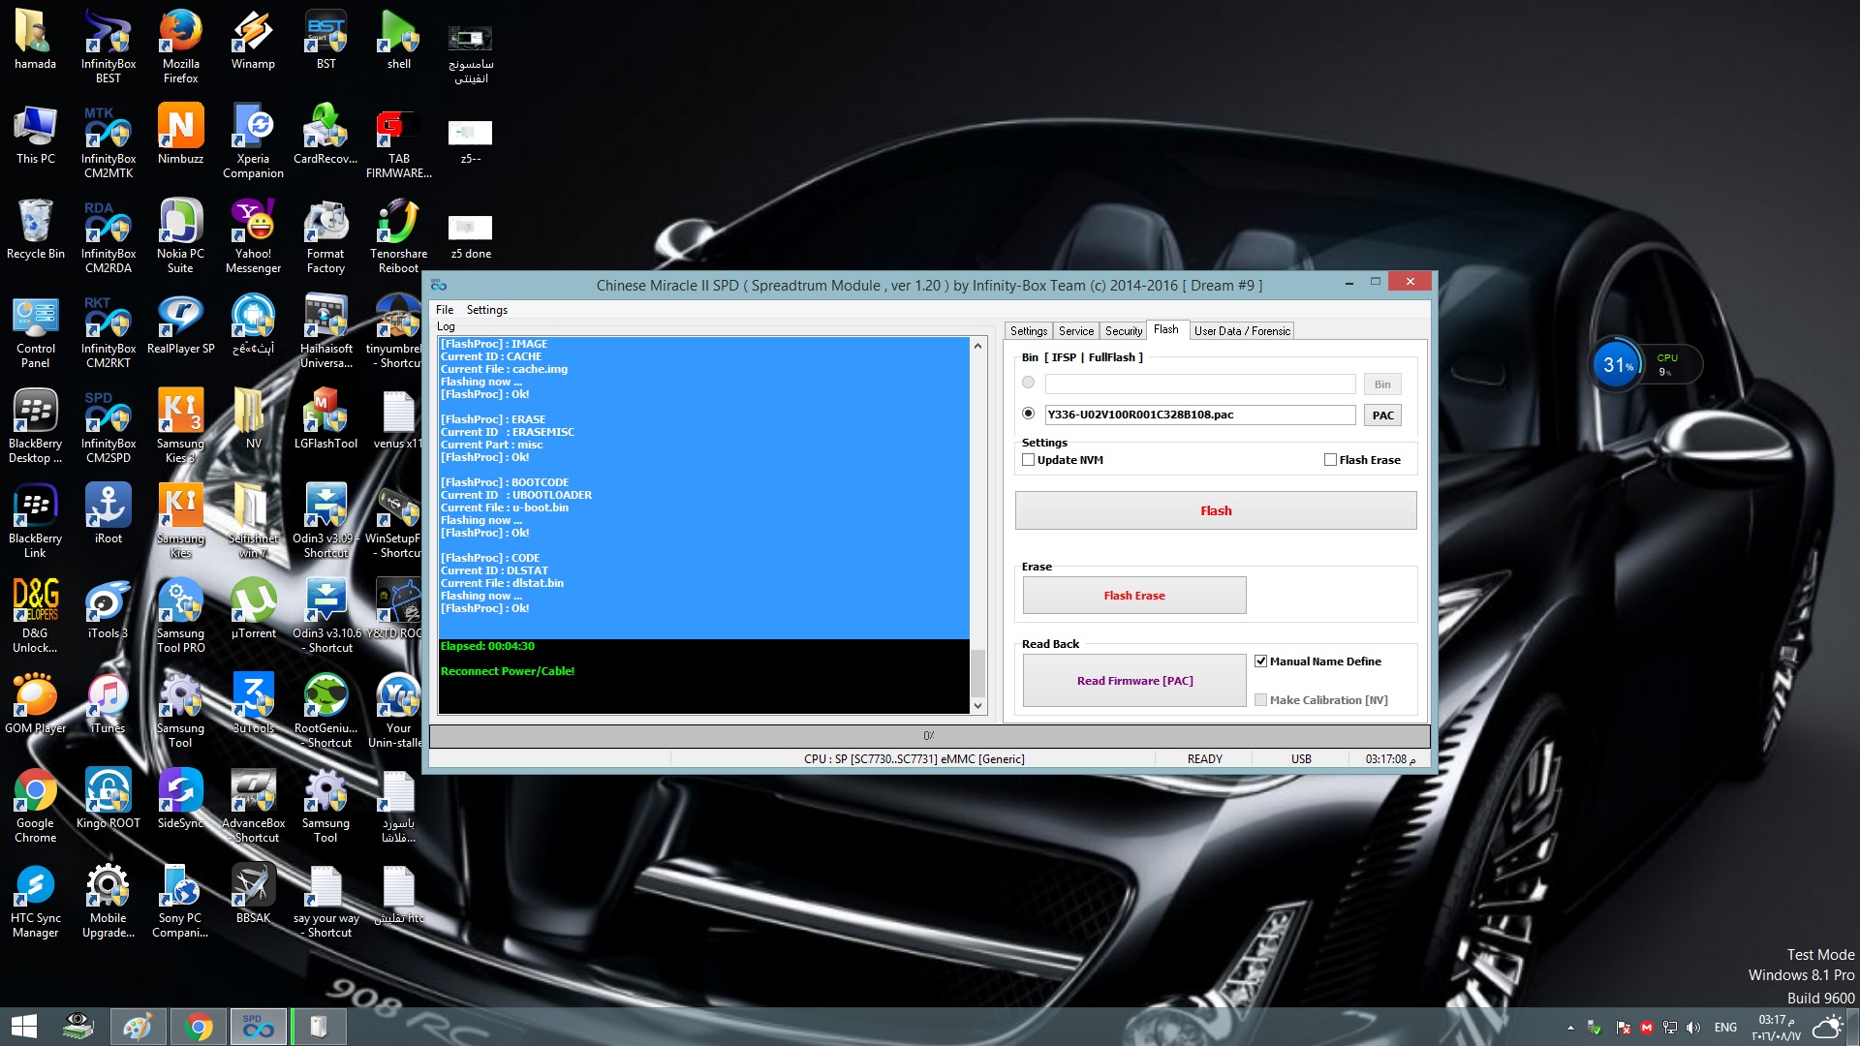This screenshot has width=1860, height=1046.
Task: Switch to the Service tab
Action: [1076, 331]
